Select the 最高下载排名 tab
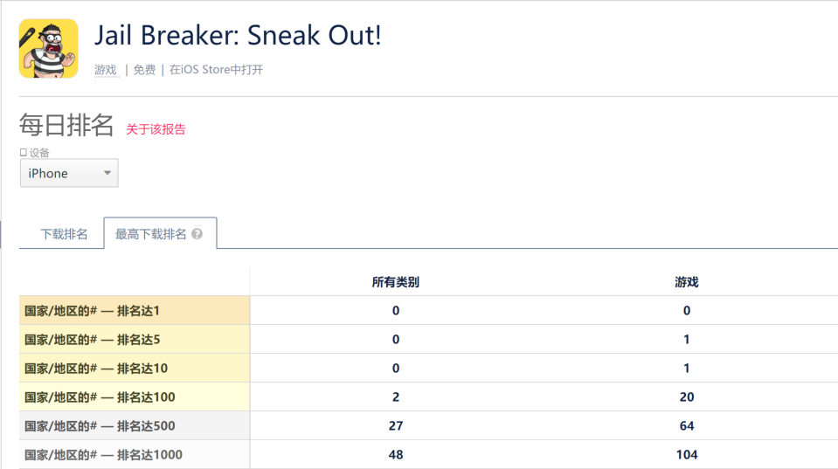This screenshot has width=838, height=469. (x=151, y=234)
